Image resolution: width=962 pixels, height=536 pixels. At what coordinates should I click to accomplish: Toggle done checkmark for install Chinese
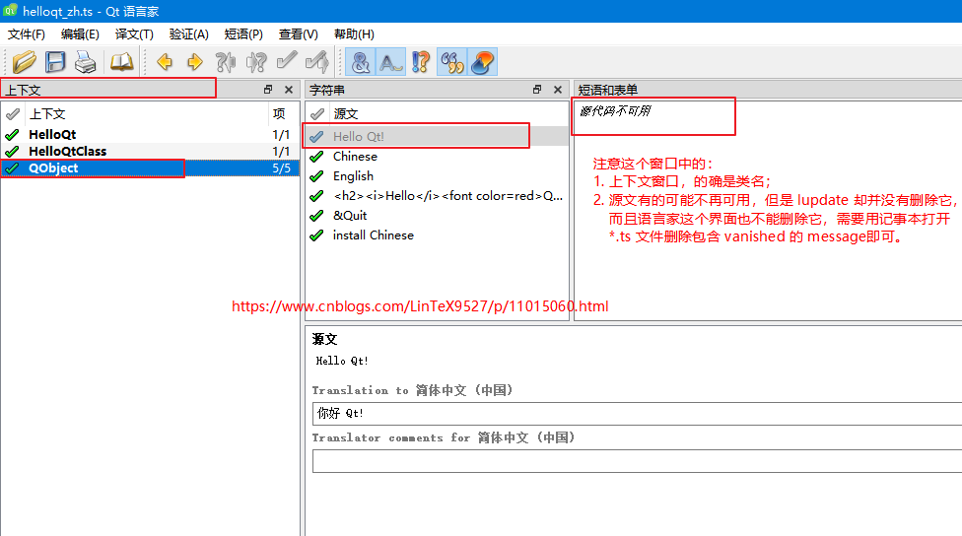[316, 234]
